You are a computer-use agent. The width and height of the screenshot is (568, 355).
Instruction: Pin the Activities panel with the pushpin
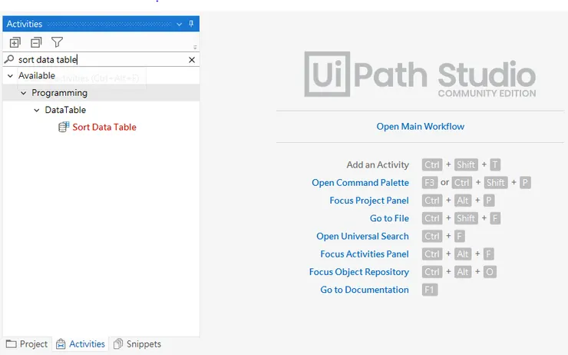tap(192, 24)
